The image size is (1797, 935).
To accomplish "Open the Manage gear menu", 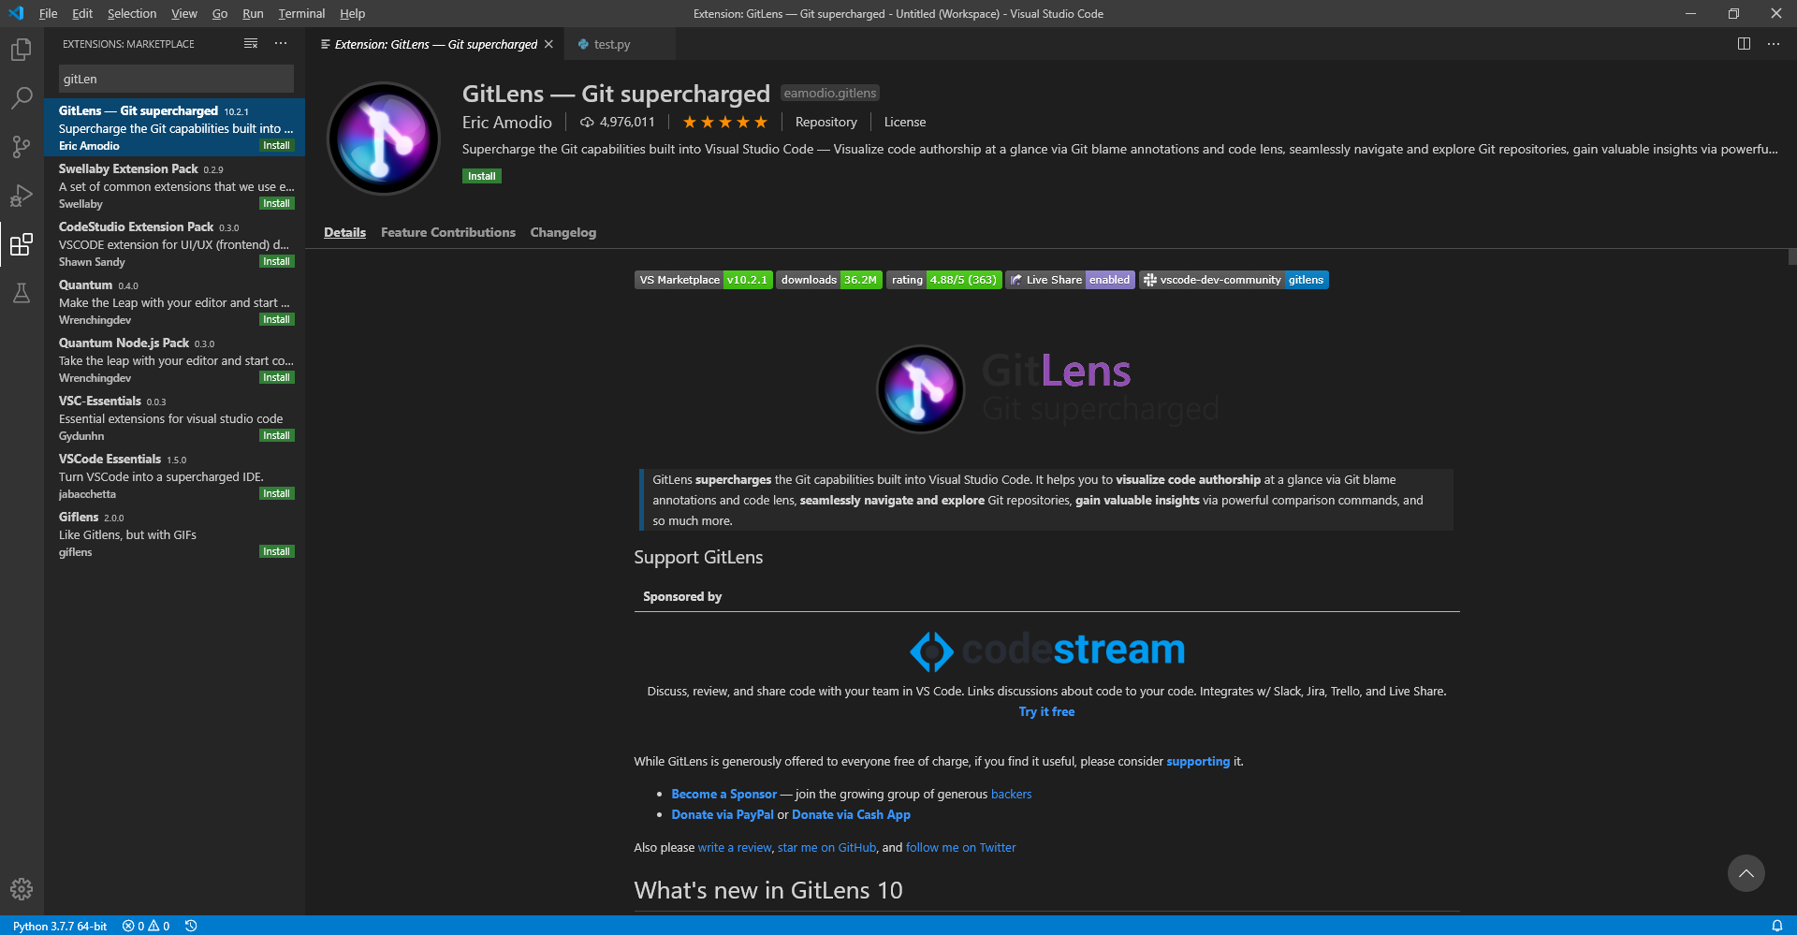I will coord(21,889).
